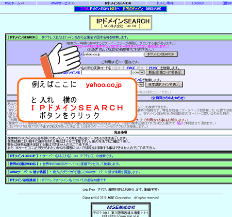Go to the ドメイン取得 navigation item

(165, 3)
